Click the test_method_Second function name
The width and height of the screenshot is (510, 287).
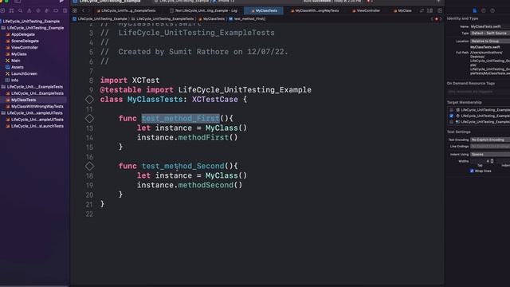coord(182,167)
